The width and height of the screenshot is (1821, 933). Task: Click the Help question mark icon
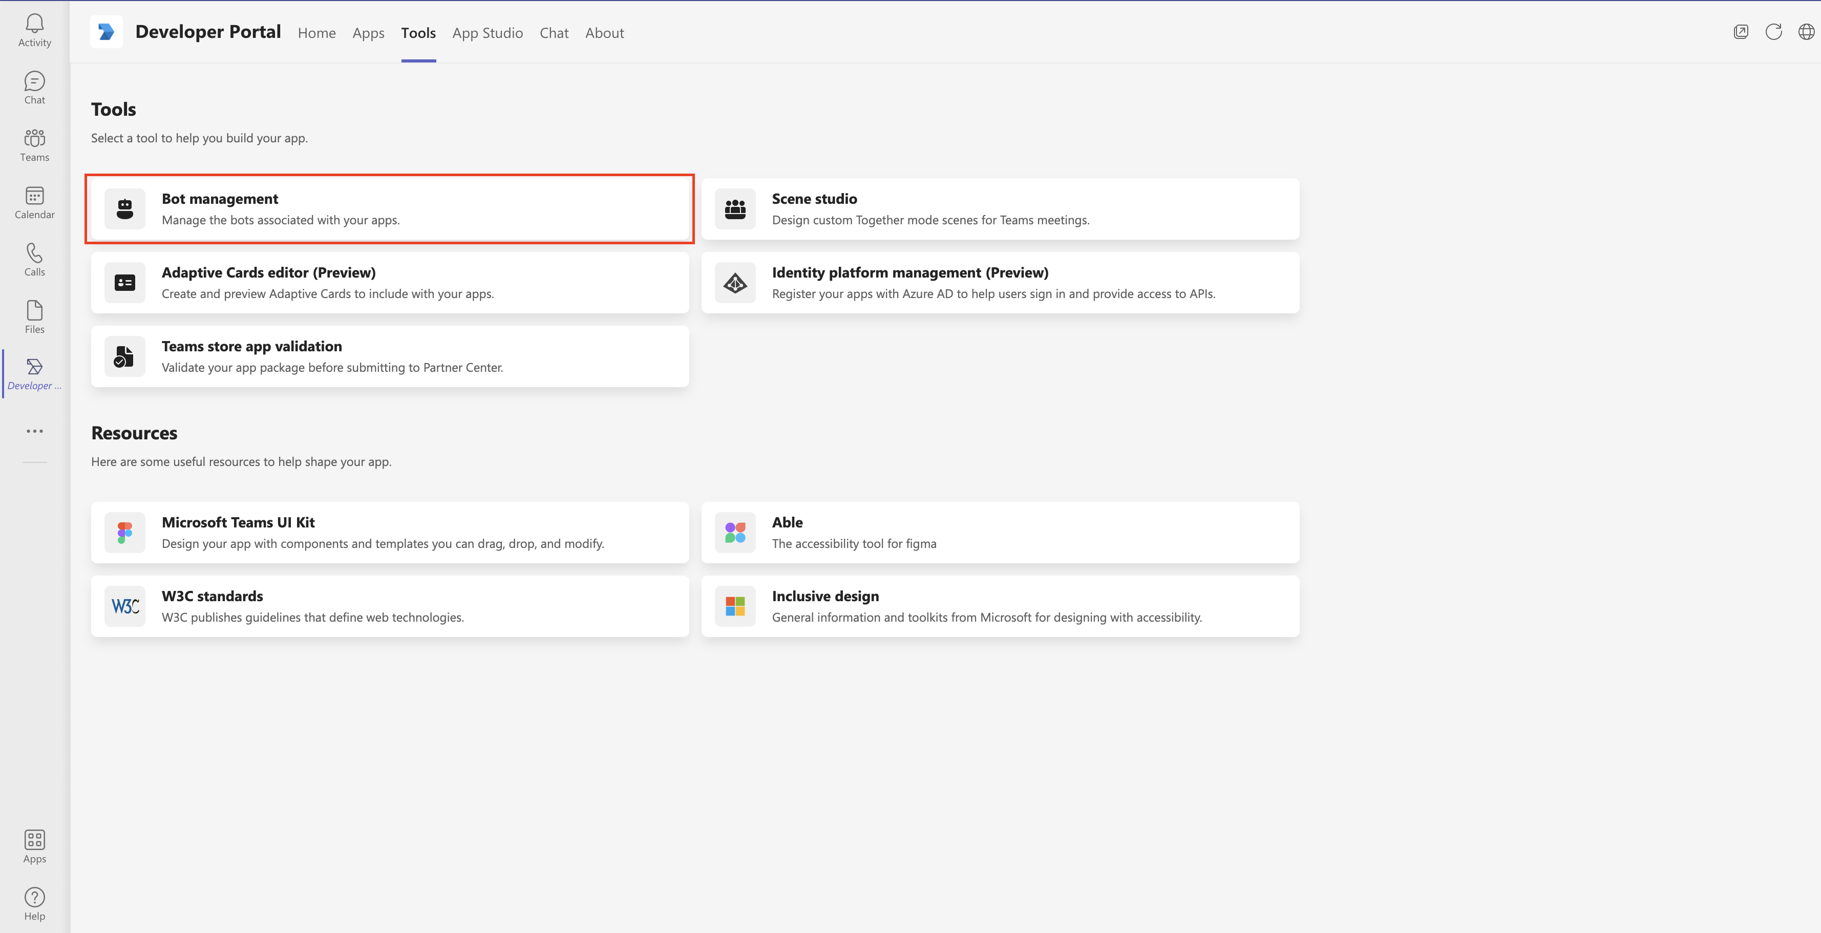[x=34, y=903]
